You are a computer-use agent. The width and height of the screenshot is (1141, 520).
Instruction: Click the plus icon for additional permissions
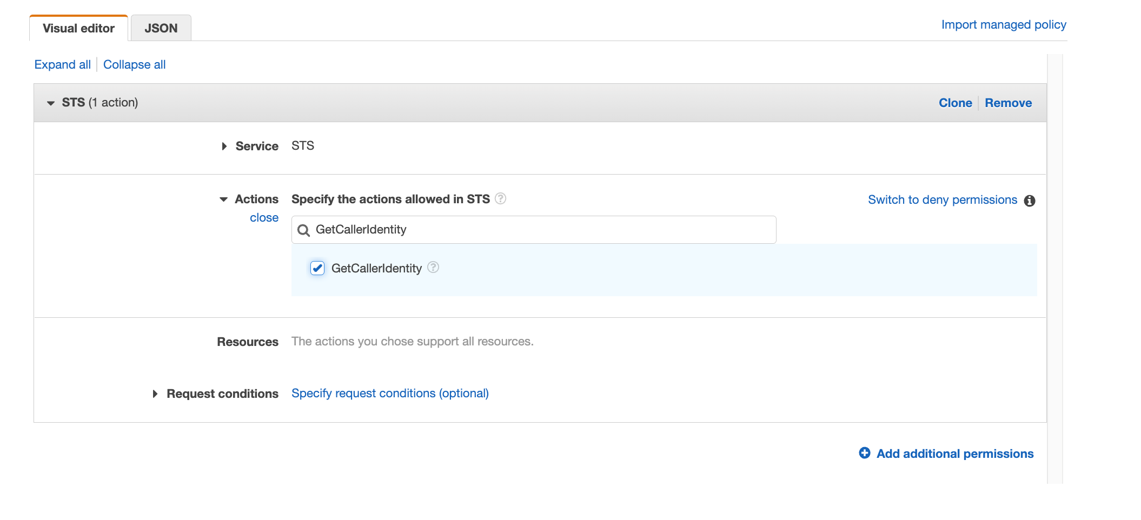tap(864, 453)
